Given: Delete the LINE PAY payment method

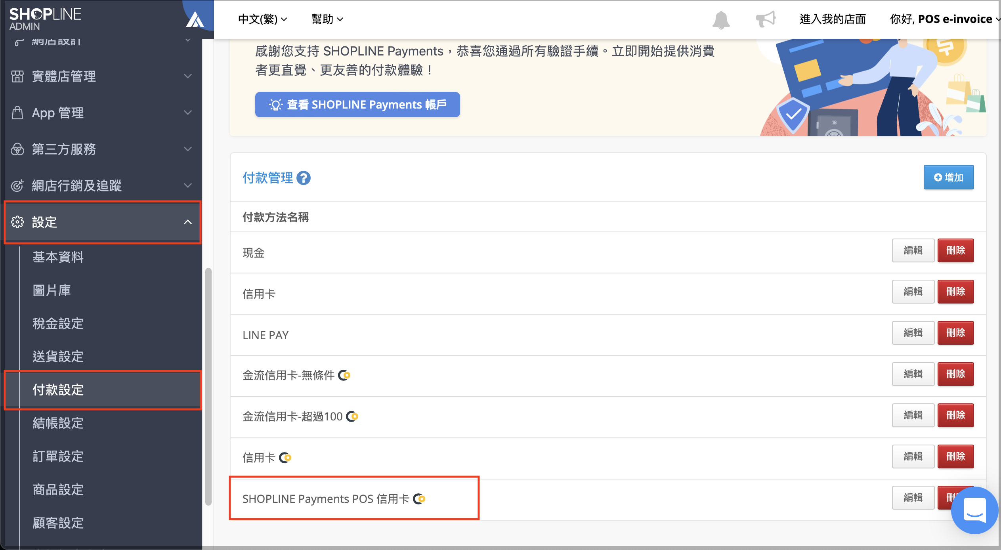Looking at the screenshot, I should pyautogui.click(x=955, y=333).
